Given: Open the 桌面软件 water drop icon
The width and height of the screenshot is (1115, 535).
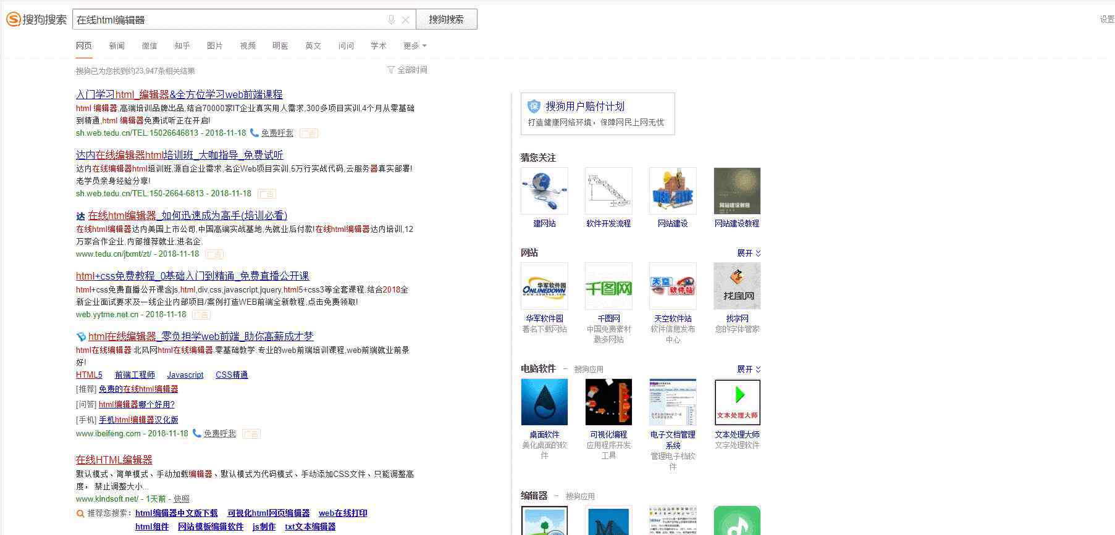Looking at the screenshot, I should pyautogui.click(x=544, y=402).
